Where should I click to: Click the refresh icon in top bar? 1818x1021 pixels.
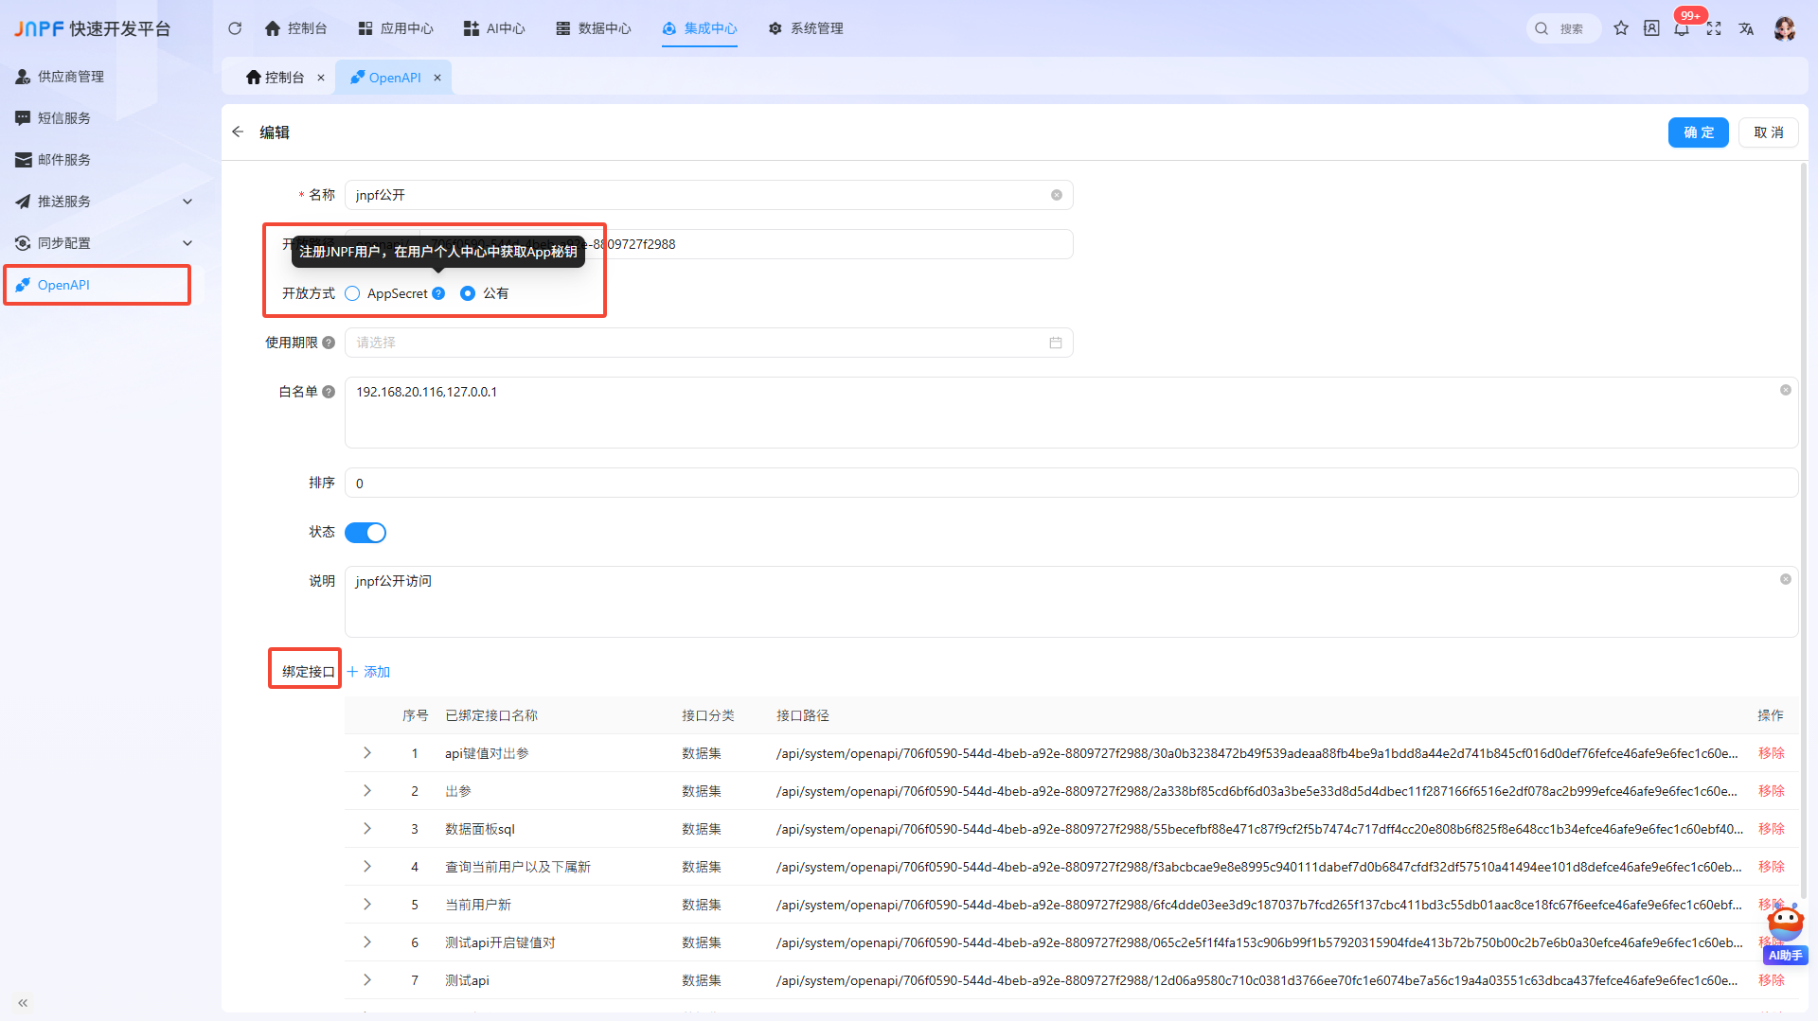coord(235,28)
